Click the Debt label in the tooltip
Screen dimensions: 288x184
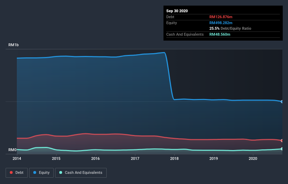point(170,17)
